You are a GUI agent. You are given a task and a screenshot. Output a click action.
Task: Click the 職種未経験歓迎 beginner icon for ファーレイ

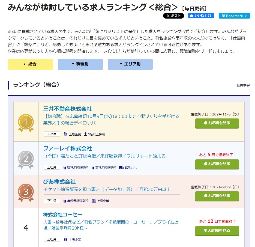(65, 168)
